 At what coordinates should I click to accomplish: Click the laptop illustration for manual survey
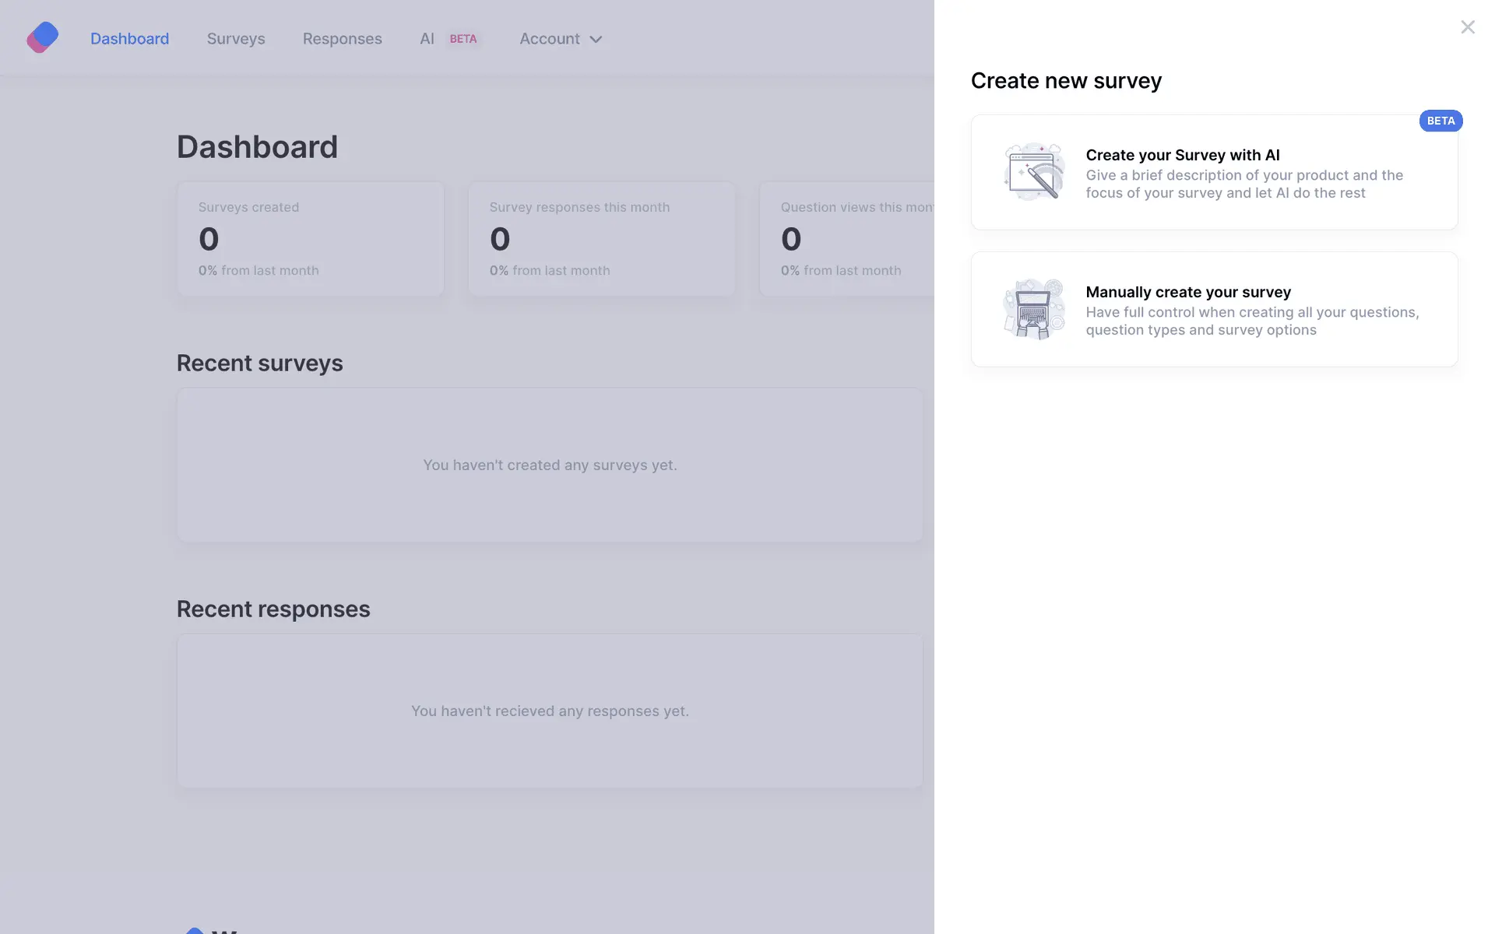[1034, 309]
